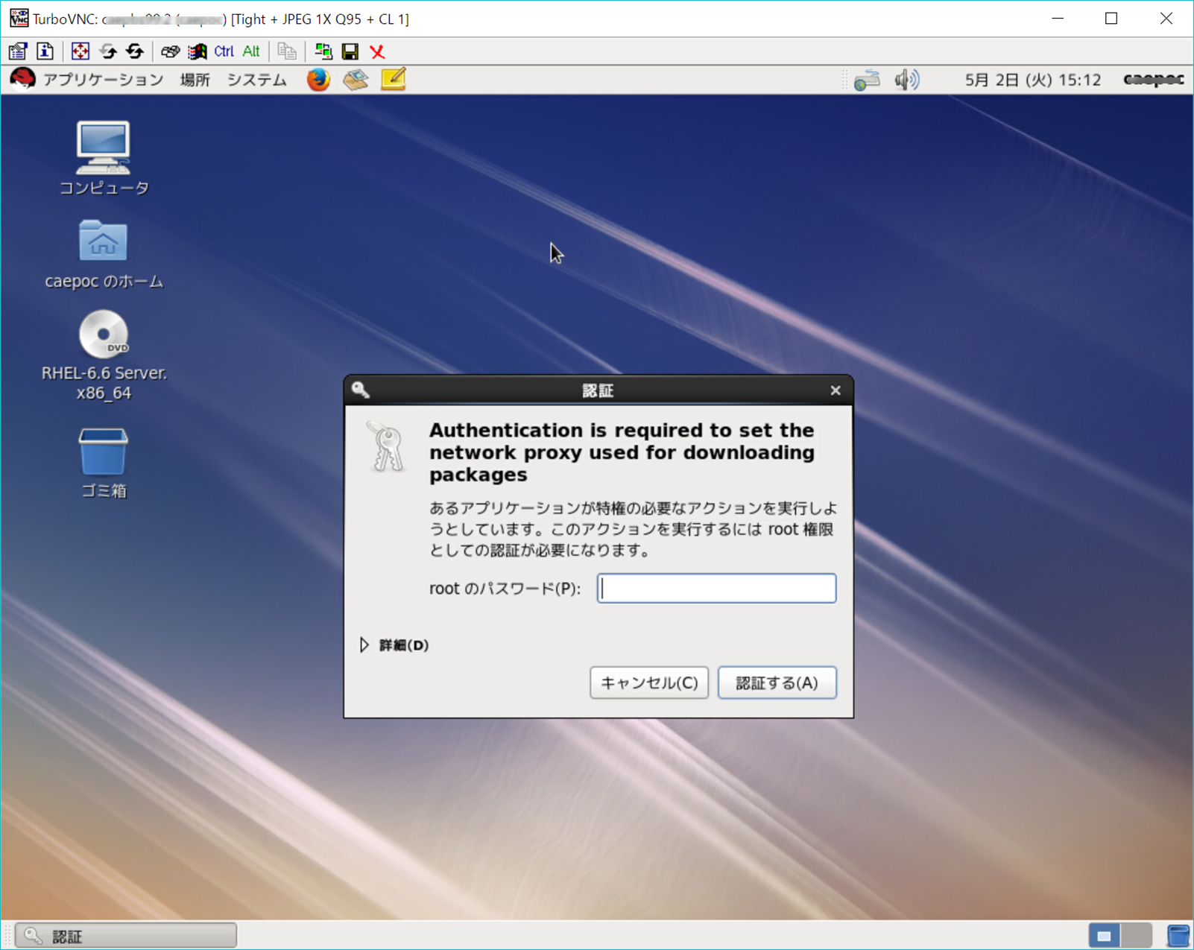
Task: Open the システム menu
Action: pyautogui.click(x=256, y=80)
